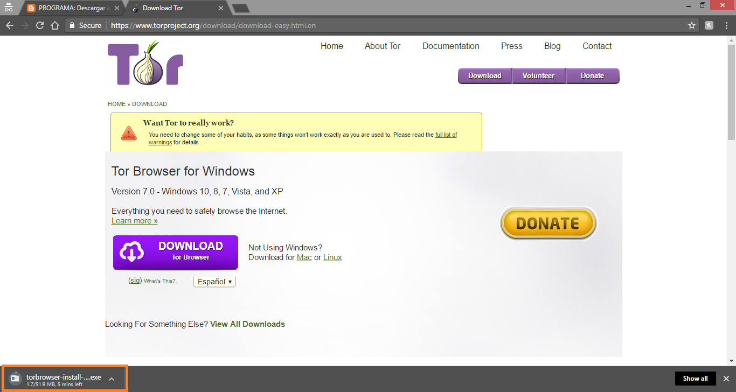
Task: Click the Want Tor to really work? heading
Action: tap(189, 123)
